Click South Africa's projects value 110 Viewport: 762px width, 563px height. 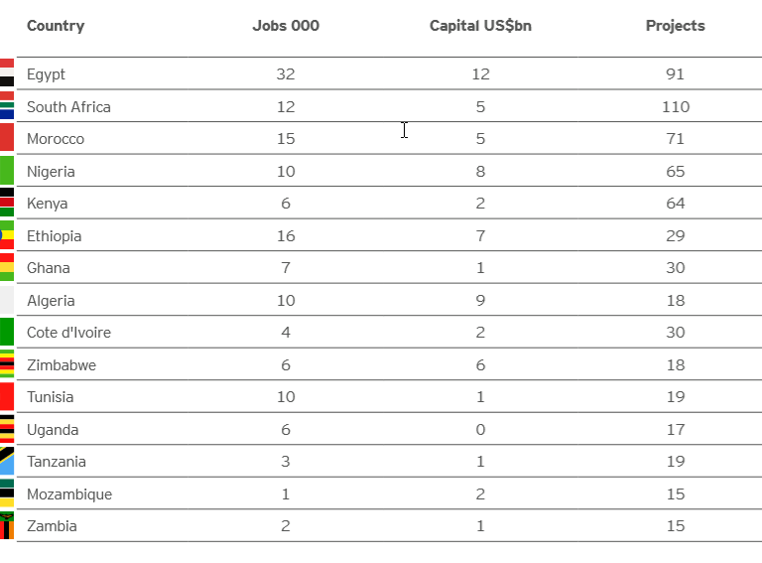(x=675, y=107)
